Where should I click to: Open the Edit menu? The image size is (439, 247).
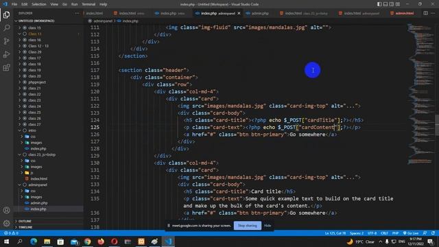pos(25,4)
